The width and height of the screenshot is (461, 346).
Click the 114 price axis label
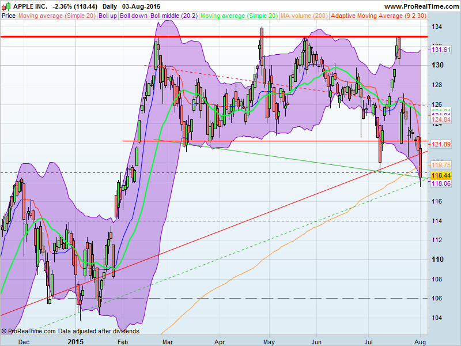pyautogui.click(x=437, y=221)
